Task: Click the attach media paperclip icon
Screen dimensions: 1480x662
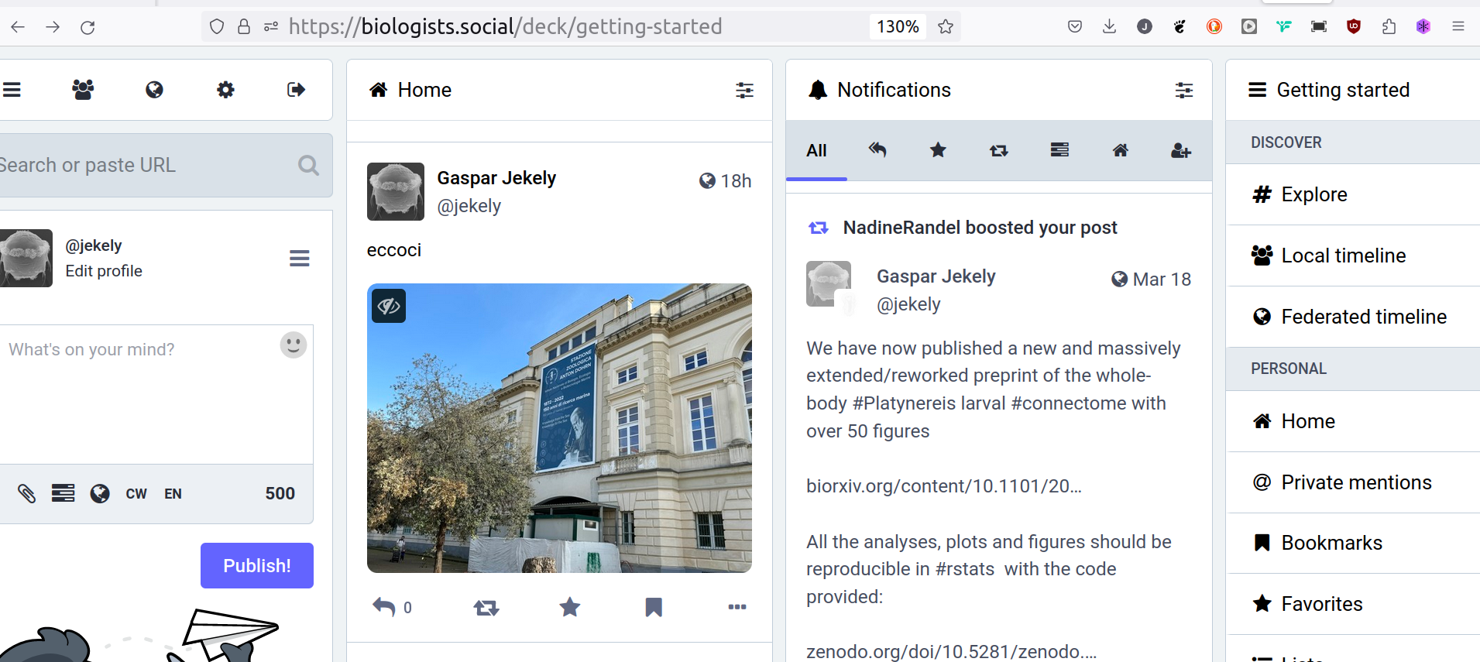Action: tap(27, 494)
